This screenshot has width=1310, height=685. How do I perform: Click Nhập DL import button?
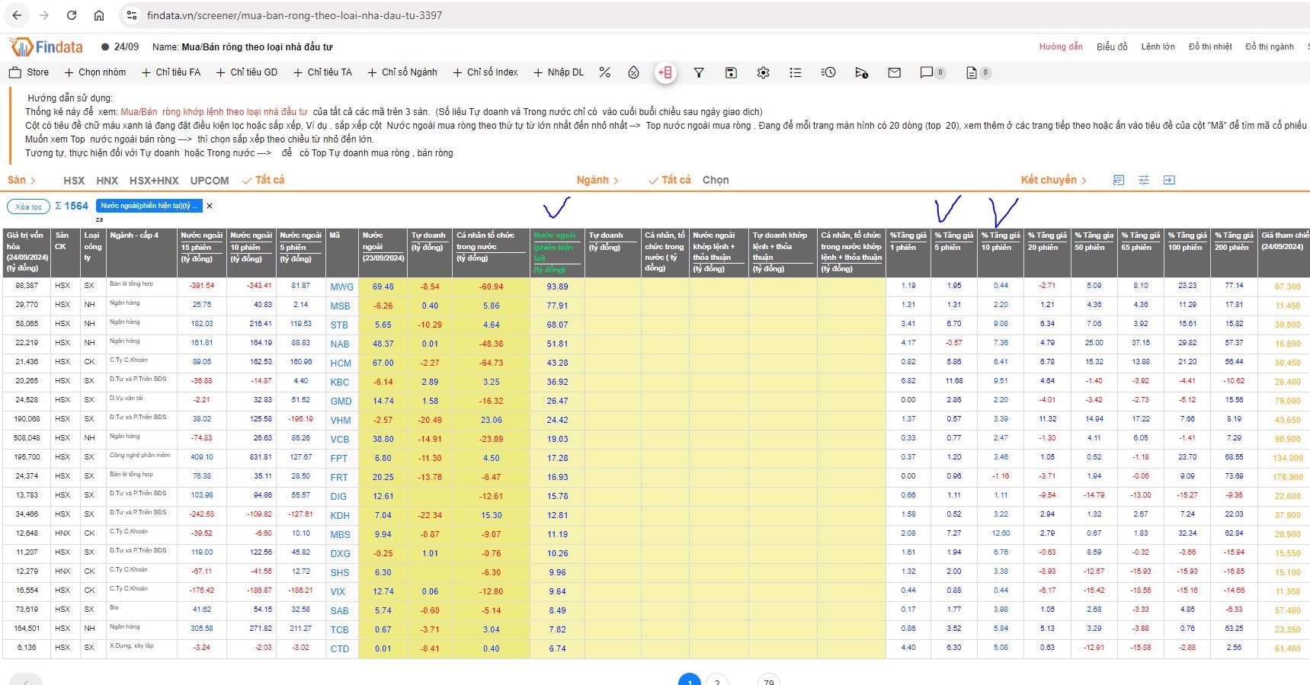click(x=559, y=72)
